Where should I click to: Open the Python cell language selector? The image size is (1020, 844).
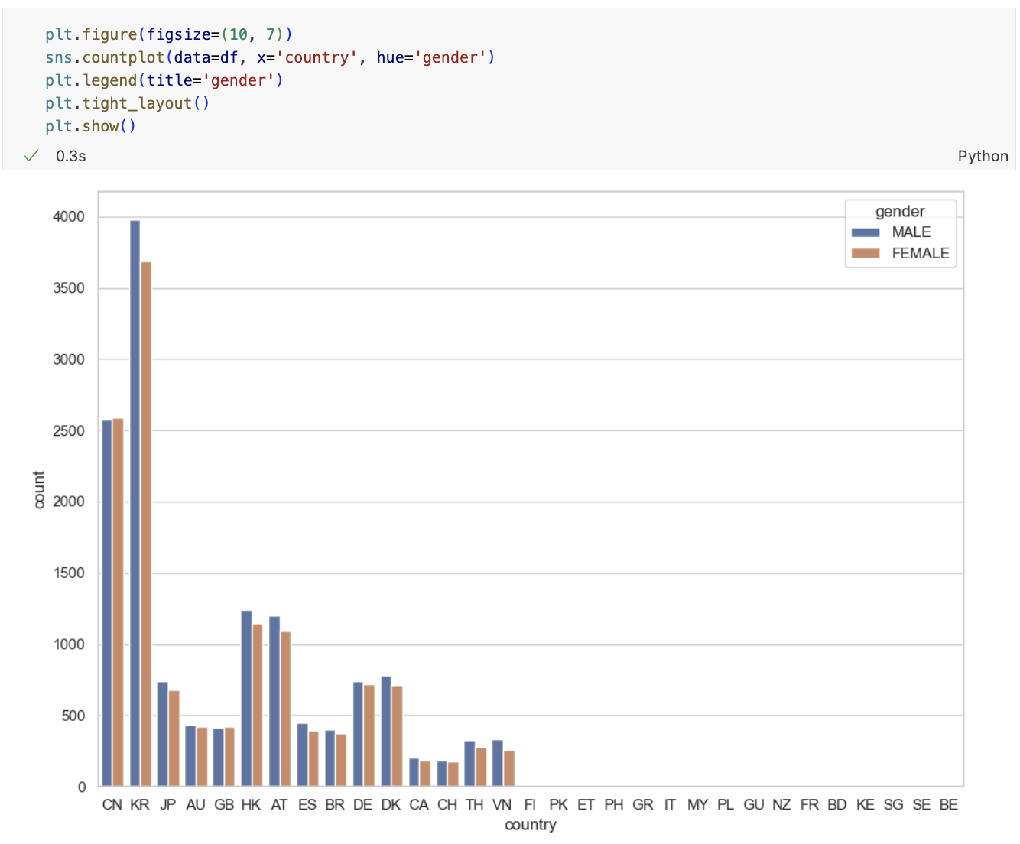(x=983, y=156)
